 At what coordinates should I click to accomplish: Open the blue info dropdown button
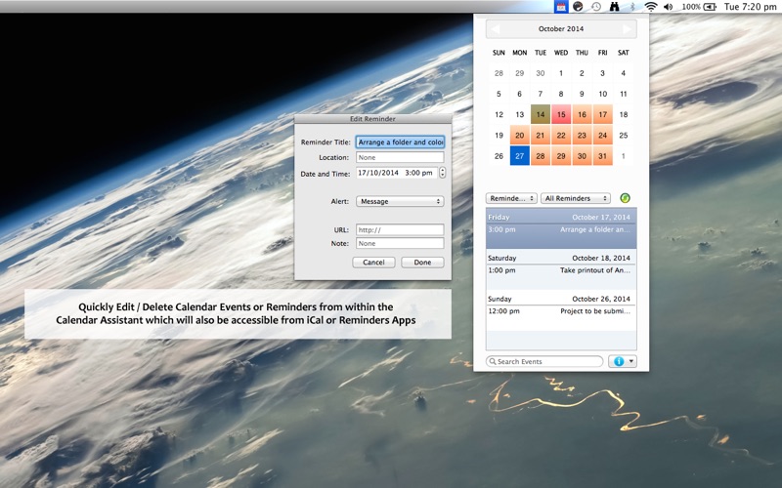[x=623, y=361]
